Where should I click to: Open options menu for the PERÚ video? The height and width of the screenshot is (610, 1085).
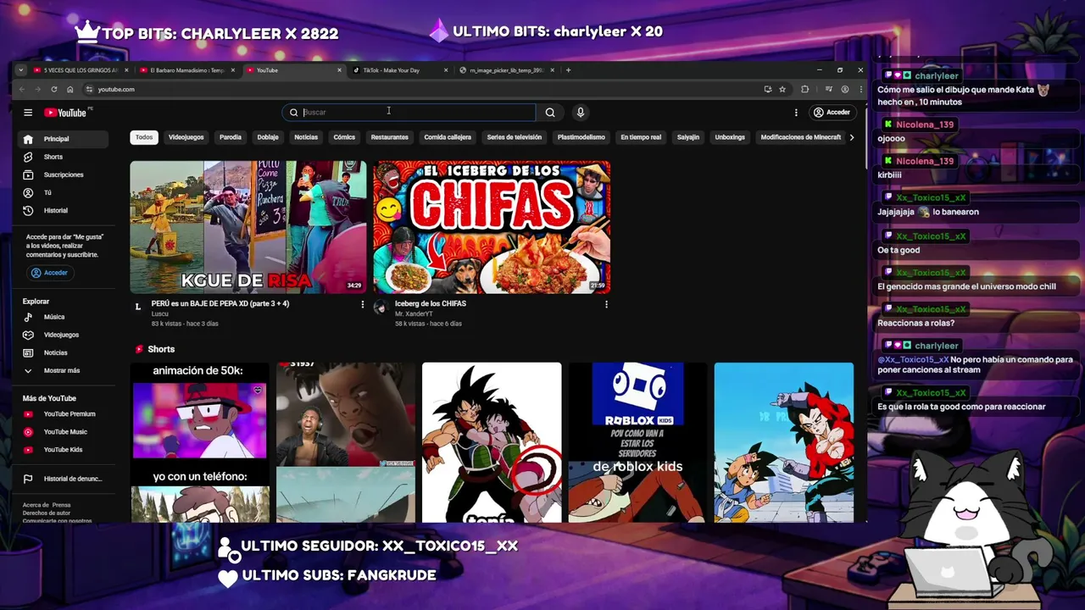pos(363,304)
